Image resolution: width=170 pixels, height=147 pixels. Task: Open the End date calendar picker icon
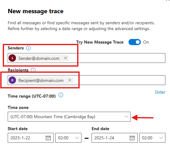pos(132,138)
